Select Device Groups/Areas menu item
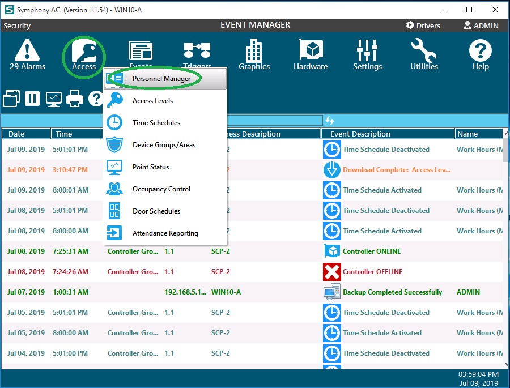The width and height of the screenshot is (510, 388). [x=165, y=145]
